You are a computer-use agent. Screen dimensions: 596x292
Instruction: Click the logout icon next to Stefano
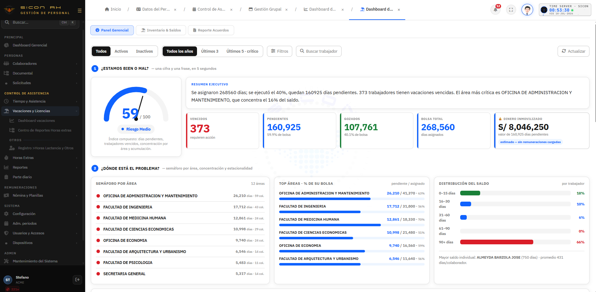coord(77,280)
